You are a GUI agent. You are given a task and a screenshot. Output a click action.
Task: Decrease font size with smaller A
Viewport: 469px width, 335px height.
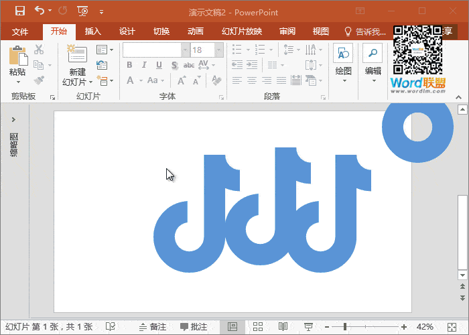point(197,81)
